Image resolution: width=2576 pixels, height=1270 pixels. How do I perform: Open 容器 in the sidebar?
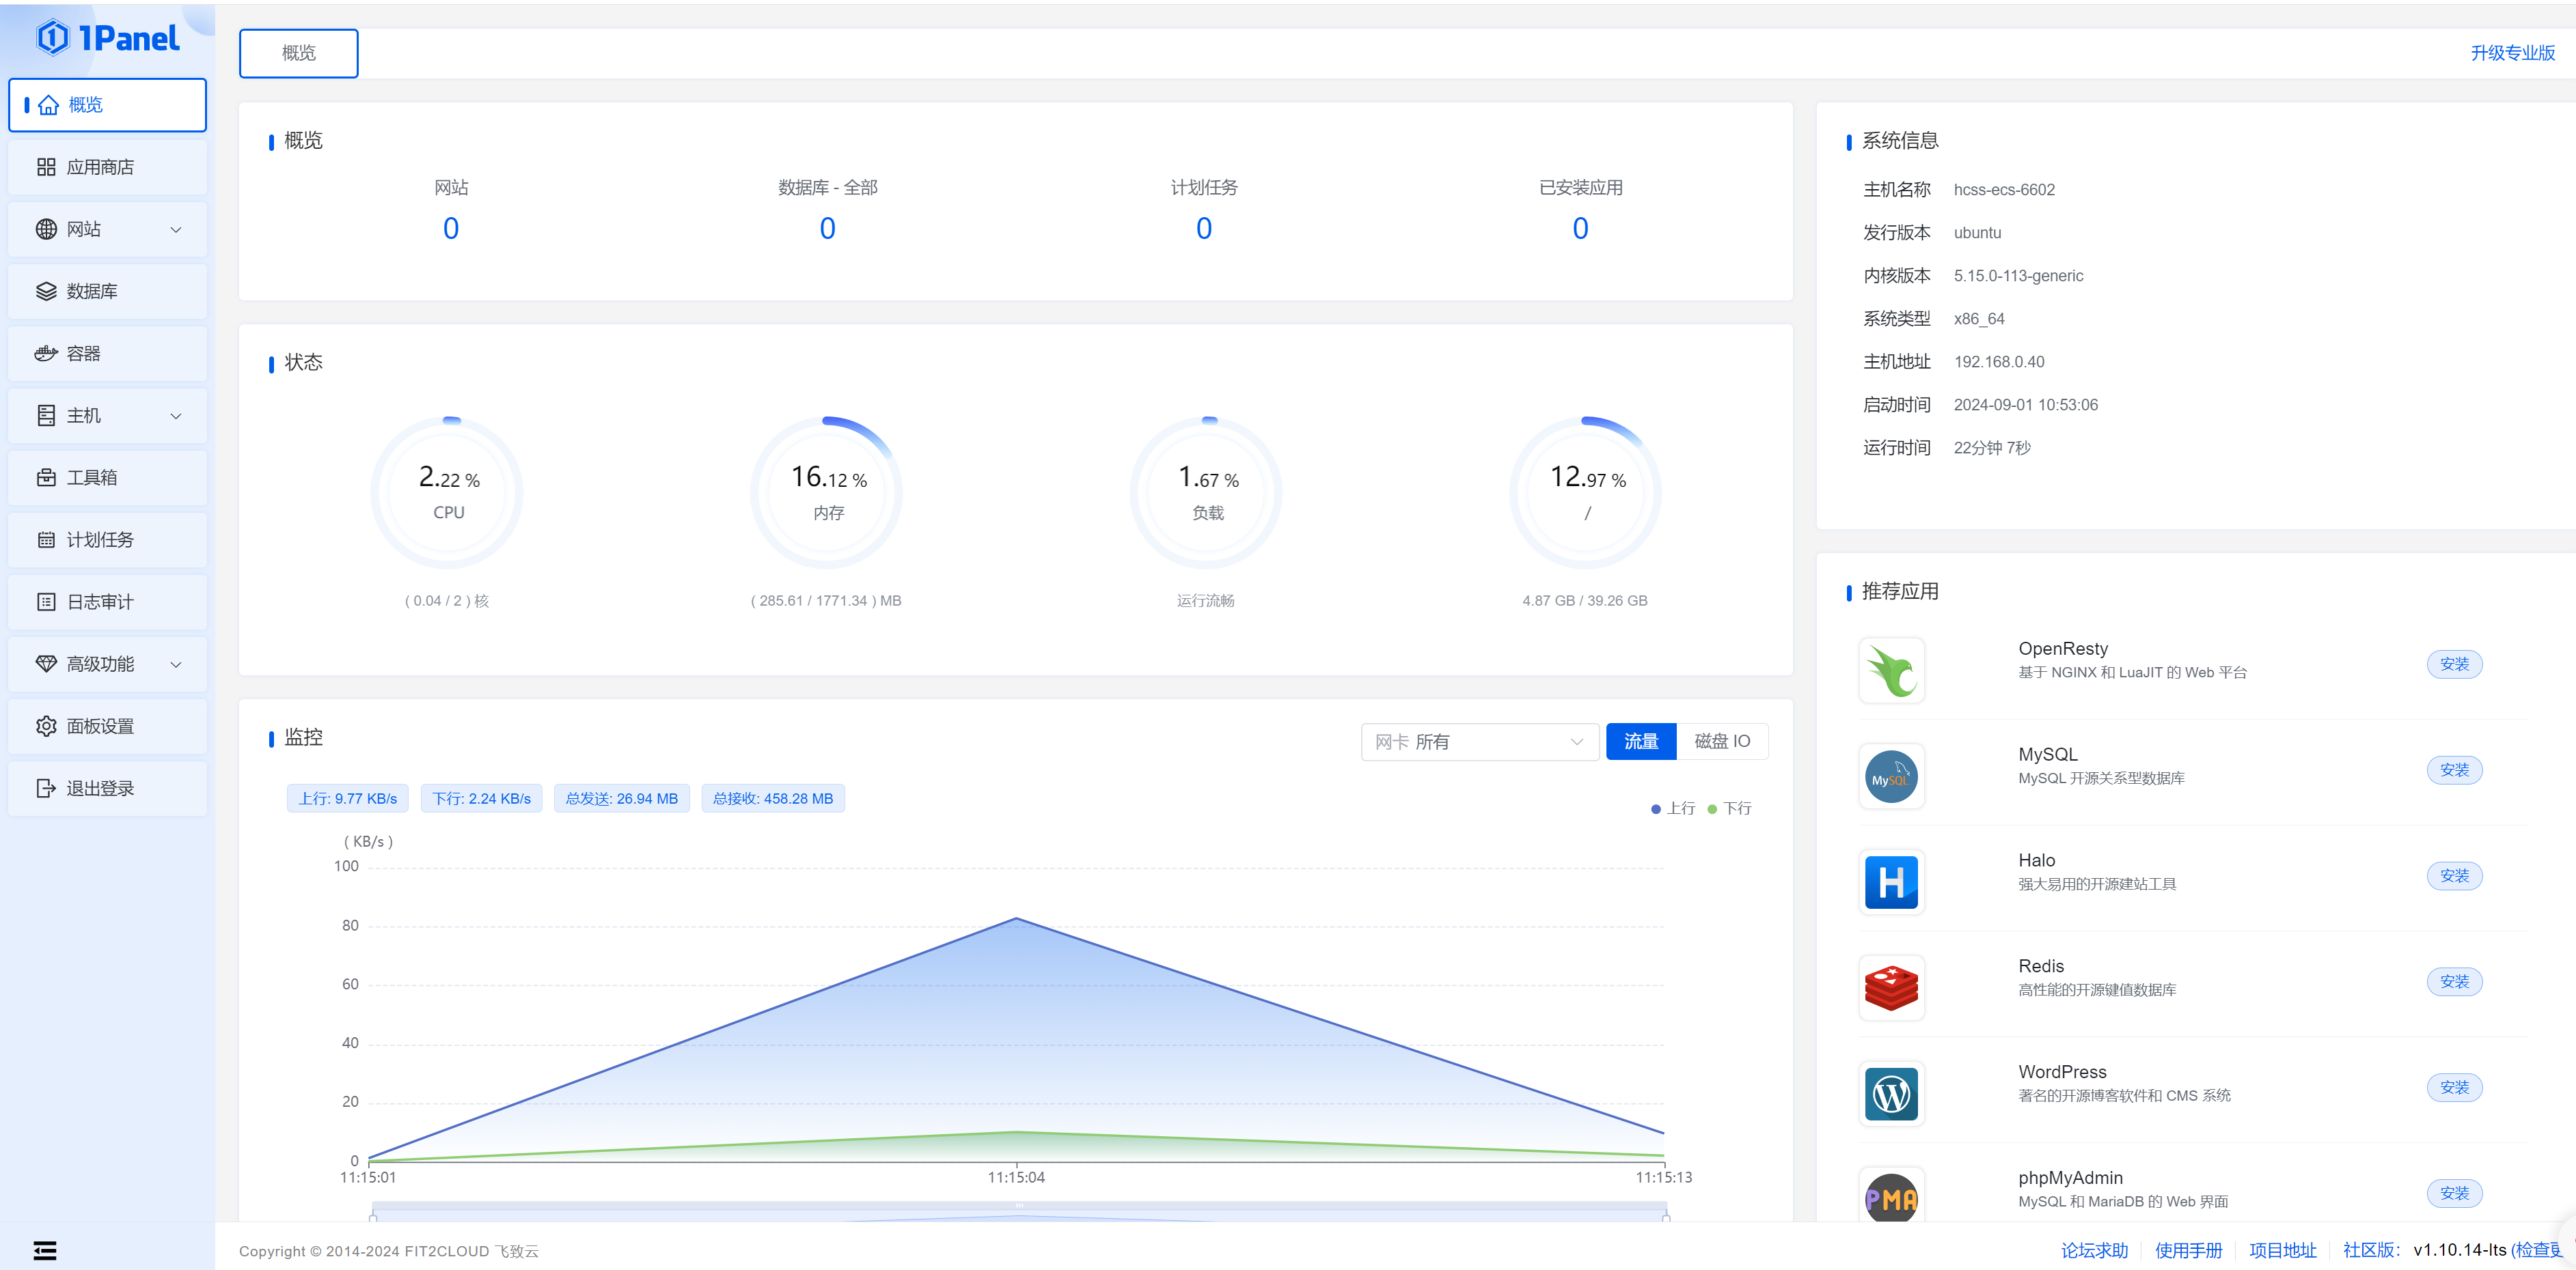point(107,353)
